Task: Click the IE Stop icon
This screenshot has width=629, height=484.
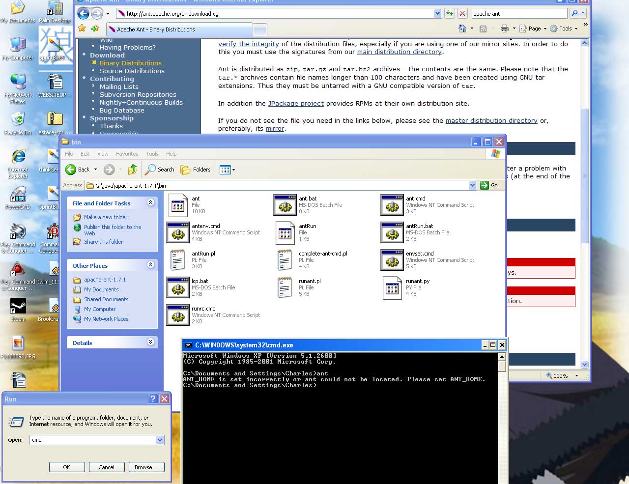Action: click(x=462, y=13)
